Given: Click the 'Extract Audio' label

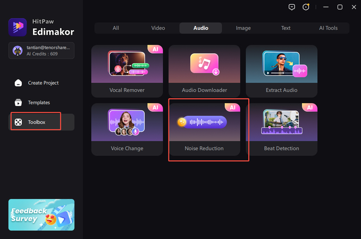Looking at the screenshot, I should click(x=282, y=90).
